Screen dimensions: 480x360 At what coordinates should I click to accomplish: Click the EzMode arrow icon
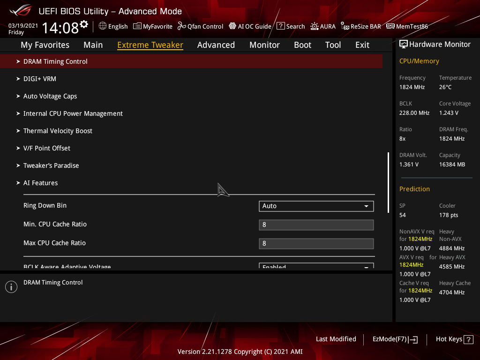click(413, 339)
